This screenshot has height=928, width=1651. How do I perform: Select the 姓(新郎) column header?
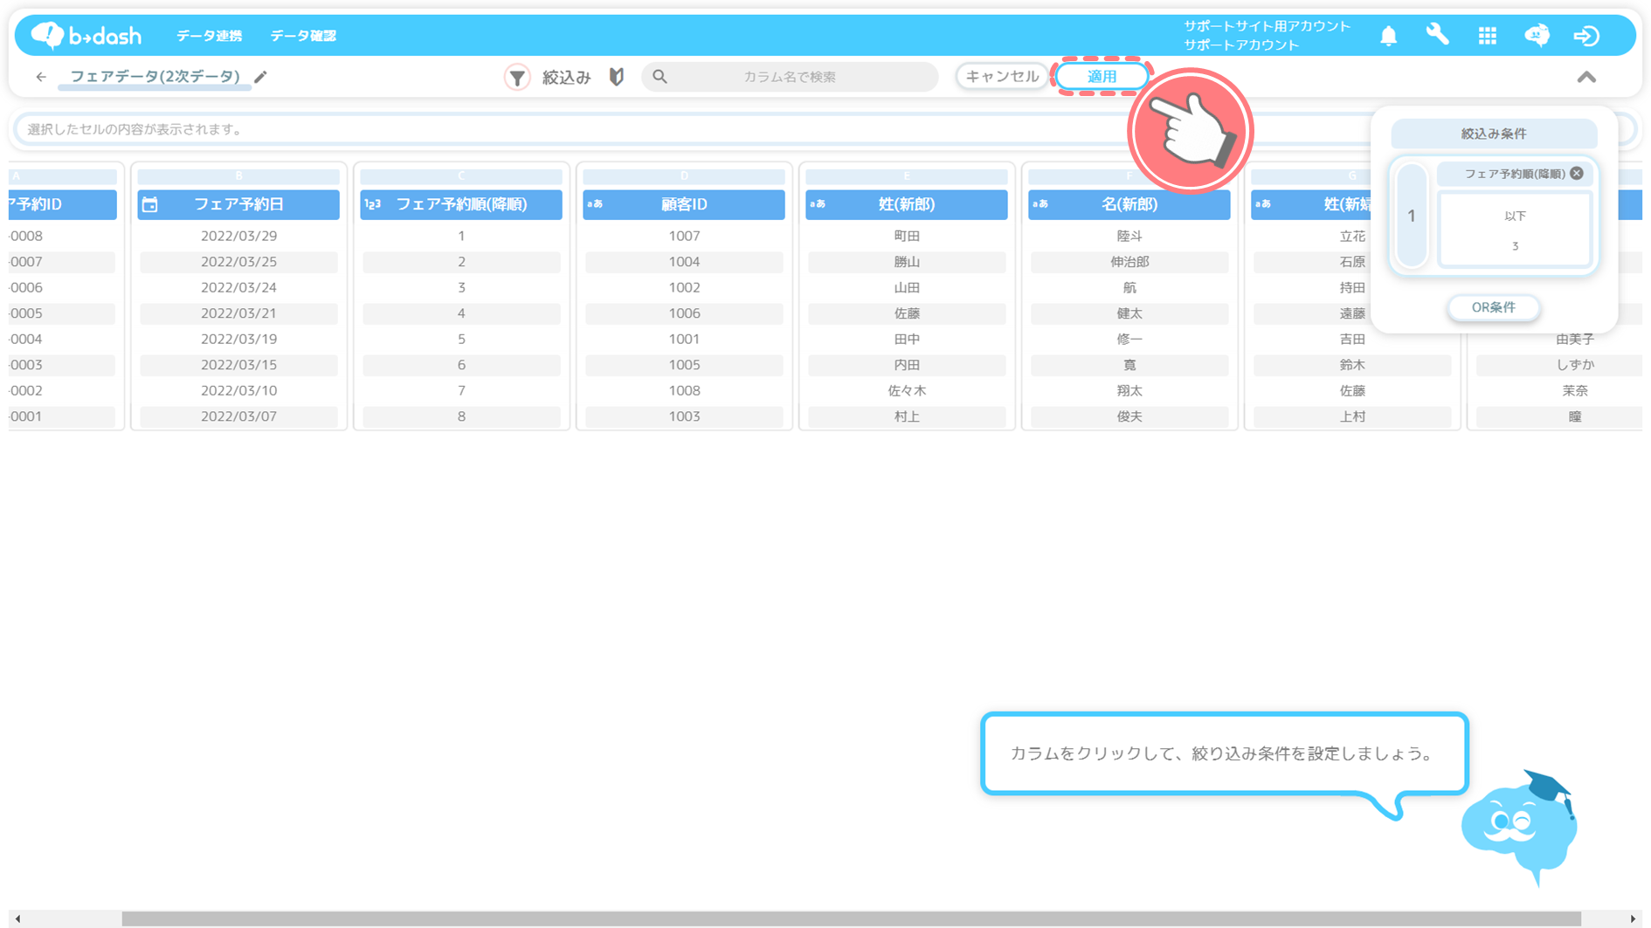pyautogui.click(x=907, y=204)
